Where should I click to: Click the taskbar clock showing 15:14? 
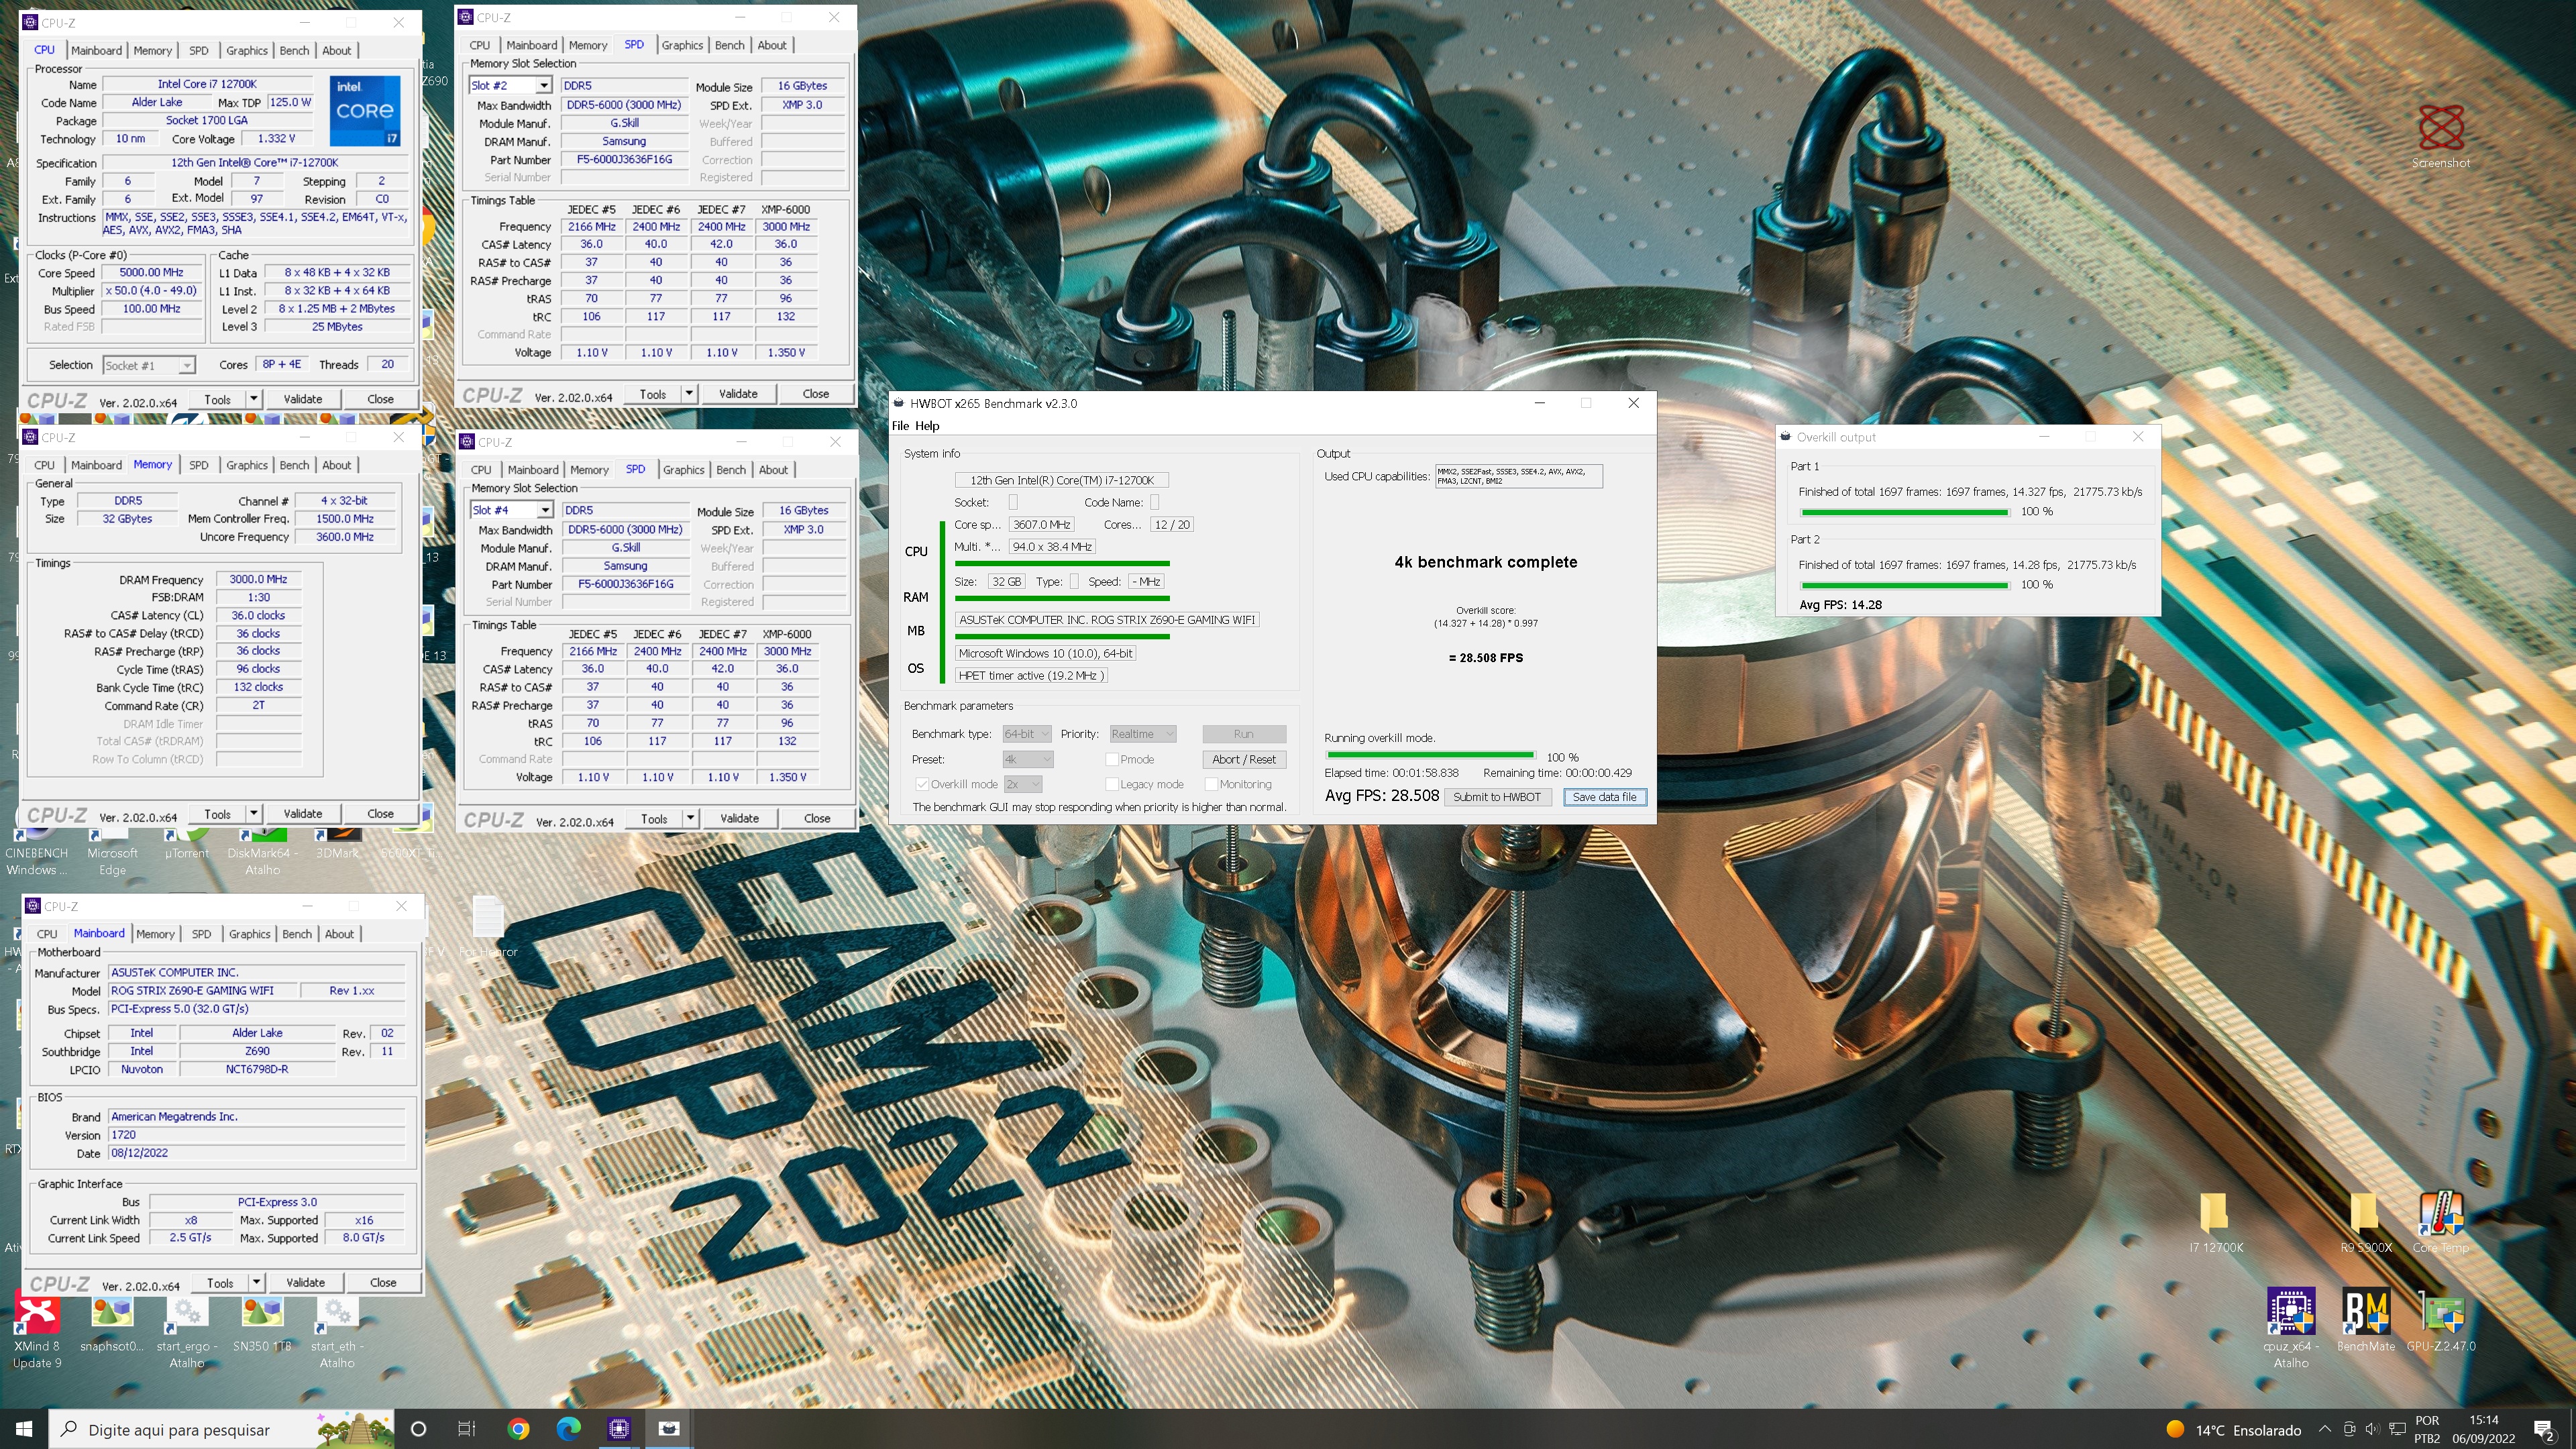[x=2483, y=1429]
